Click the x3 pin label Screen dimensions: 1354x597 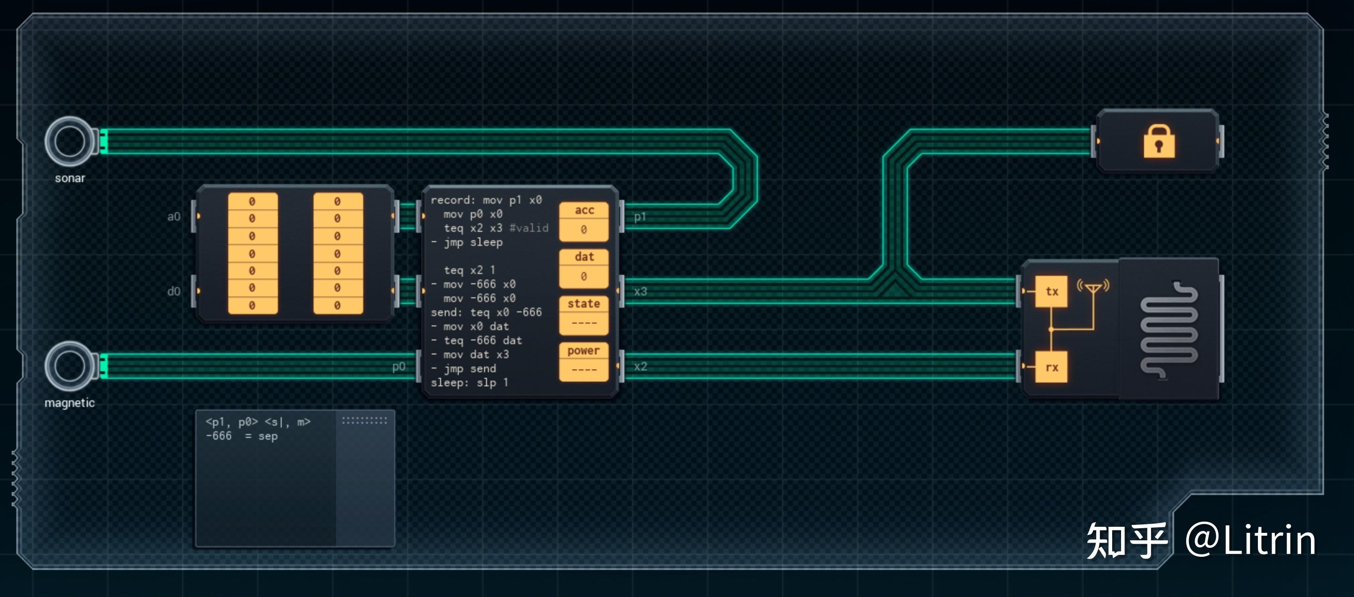pyautogui.click(x=640, y=291)
